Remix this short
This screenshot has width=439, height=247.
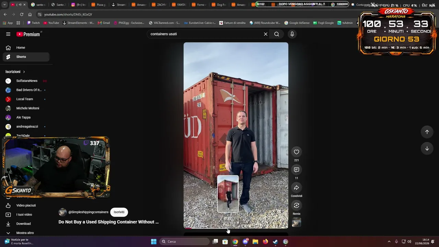(296, 205)
